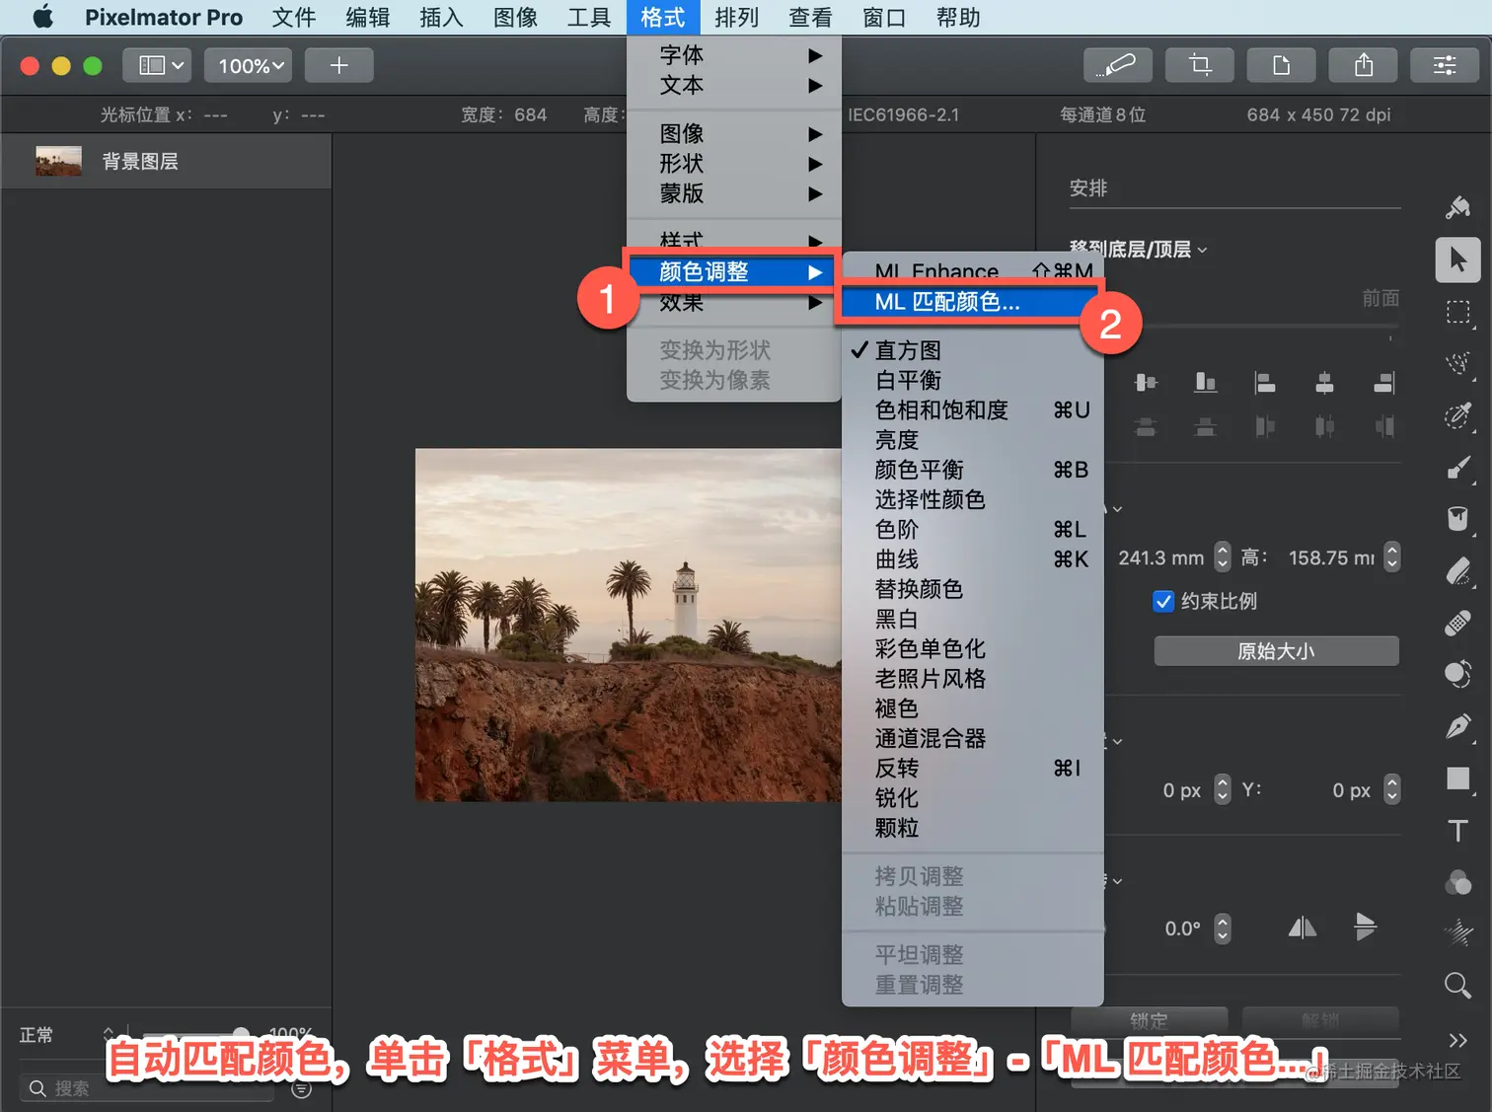Add new layer with plus button
This screenshot has height=1112, width=1492.
pos(338,65)
